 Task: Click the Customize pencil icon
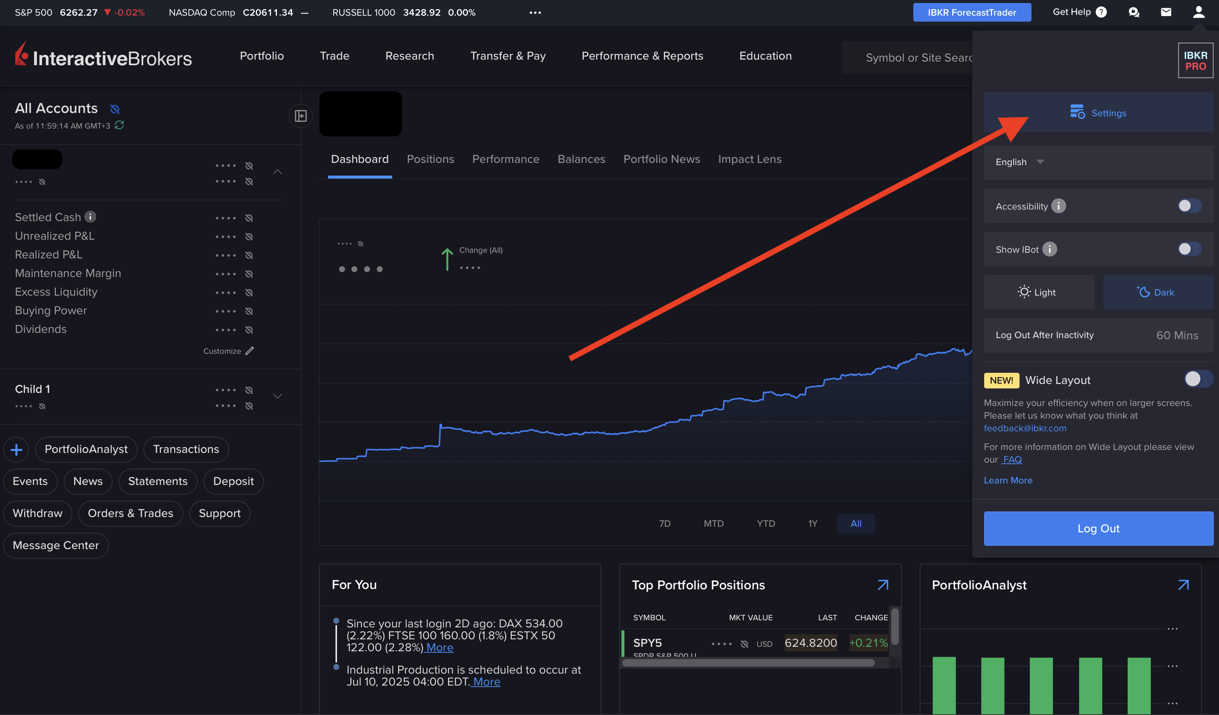click(250, 351)
